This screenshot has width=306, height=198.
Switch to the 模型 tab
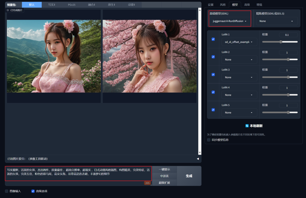(x=235, y=5)
